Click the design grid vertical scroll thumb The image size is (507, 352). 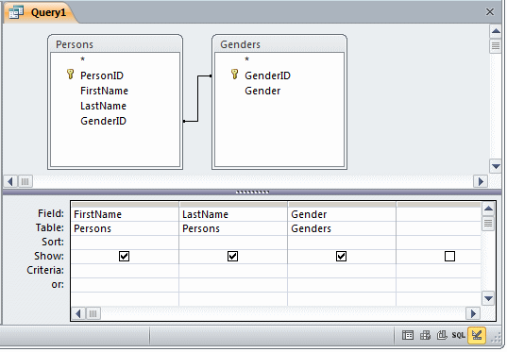(488, 223)
